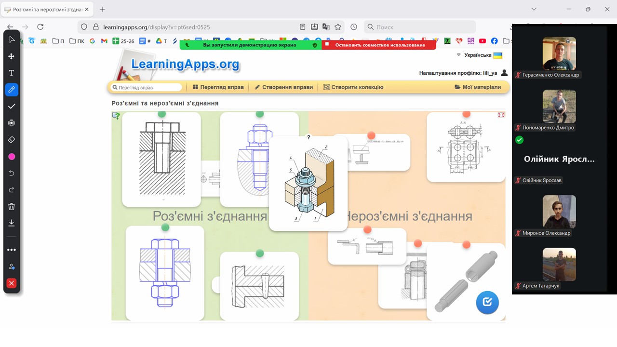
Task: Toggle the spotlight tool
Action: coord(12,123)
